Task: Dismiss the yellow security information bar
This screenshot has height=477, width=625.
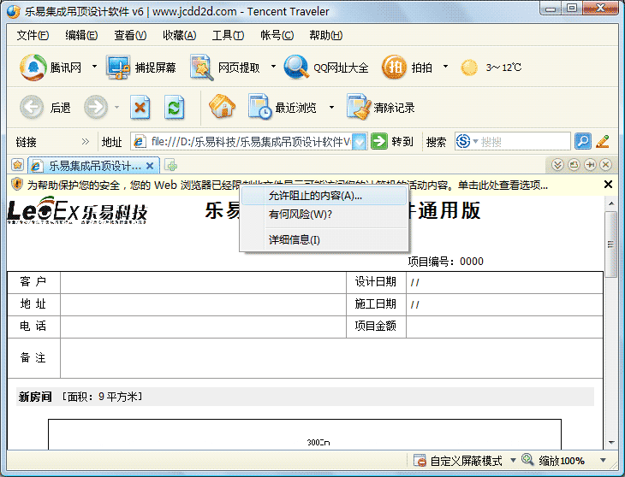Action: (609, 185)
